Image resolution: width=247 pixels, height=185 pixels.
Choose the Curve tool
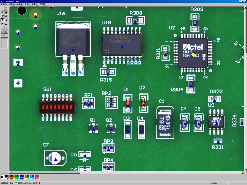[x=6, y=28]
